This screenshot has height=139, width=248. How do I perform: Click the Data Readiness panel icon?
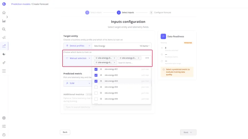[x=163, y=36]
